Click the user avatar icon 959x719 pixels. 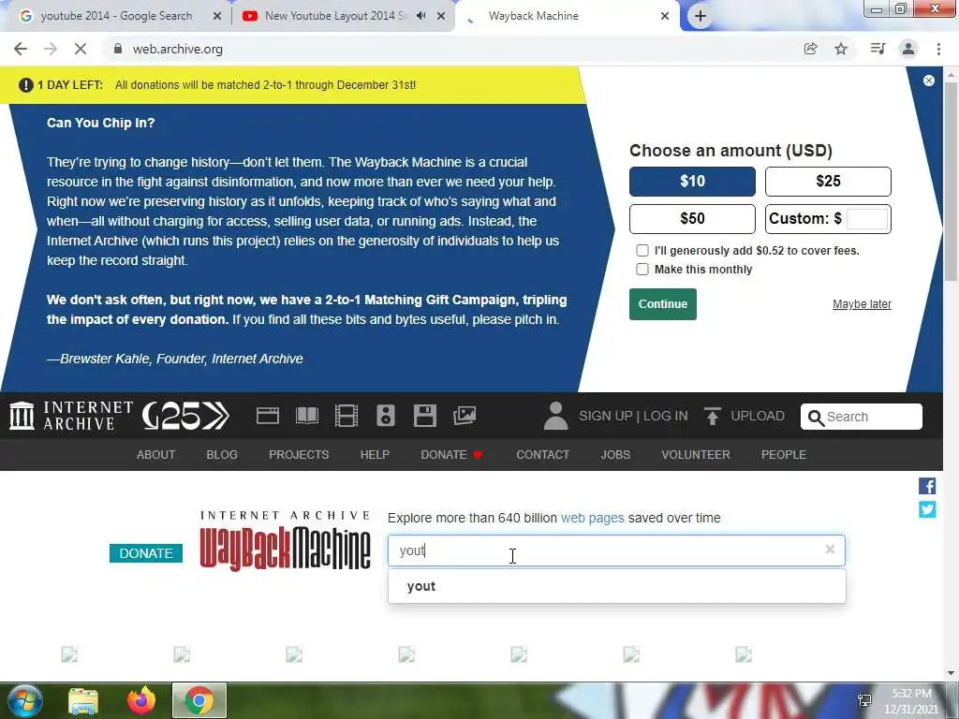(555, 416)
